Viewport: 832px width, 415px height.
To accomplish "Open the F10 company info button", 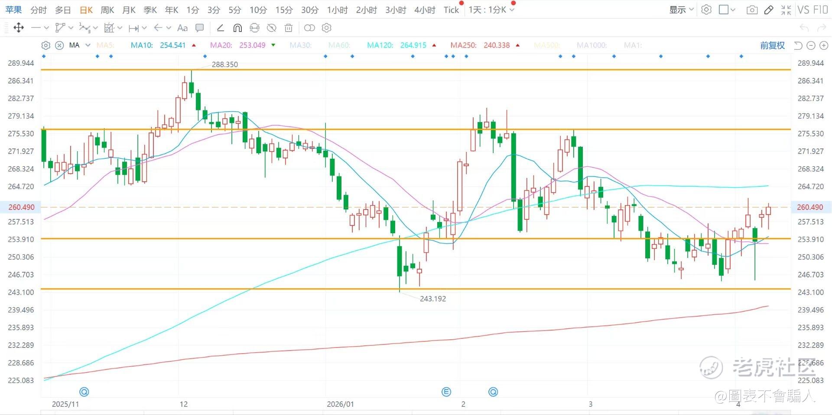I will tap(820, 10).
